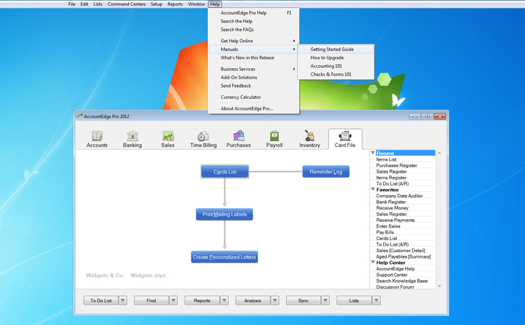This screenshot has height=325, width=525.
Task: Open the File menu
Action: [72, 4]
